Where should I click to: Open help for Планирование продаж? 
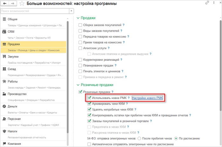pos(115,66)
